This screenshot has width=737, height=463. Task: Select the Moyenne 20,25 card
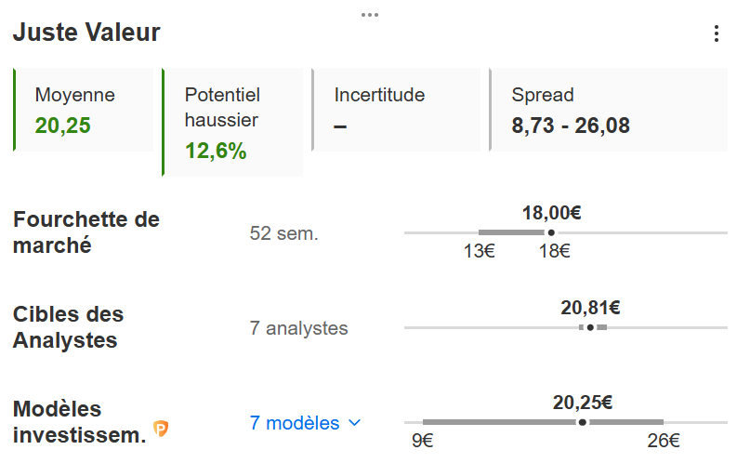[x=84, y=110]
